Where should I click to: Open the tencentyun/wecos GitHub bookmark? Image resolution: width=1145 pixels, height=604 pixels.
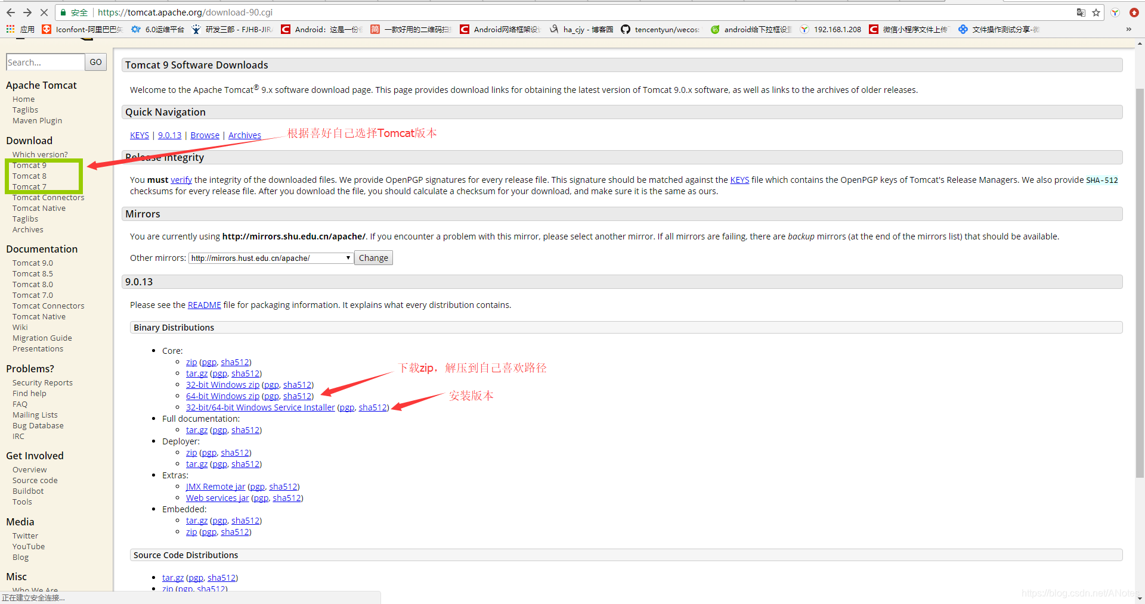(660, 29)
